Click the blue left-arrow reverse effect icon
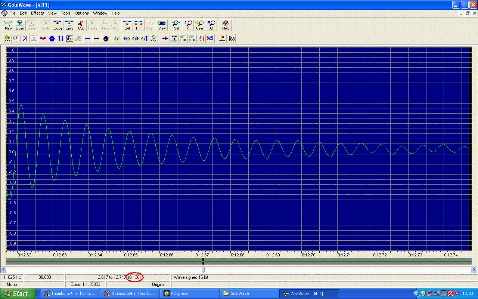The height and width of the screenshot is (299, 478). (x=88, y=38)
